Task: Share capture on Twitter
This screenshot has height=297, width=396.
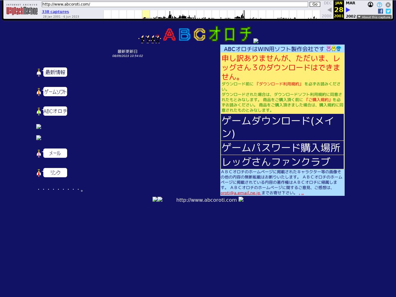Action: (388, 11)
